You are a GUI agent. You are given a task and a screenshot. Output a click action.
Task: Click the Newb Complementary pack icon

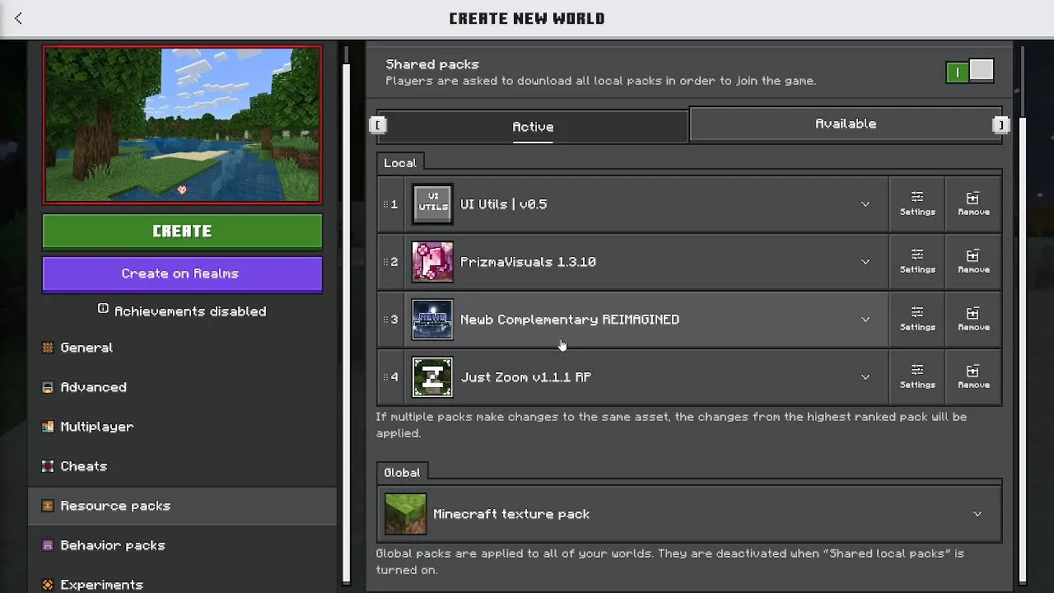(432, 320)
